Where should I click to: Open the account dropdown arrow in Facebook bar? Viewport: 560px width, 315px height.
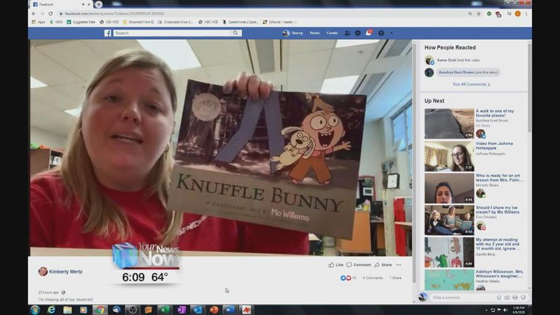(x=391, y=33)
